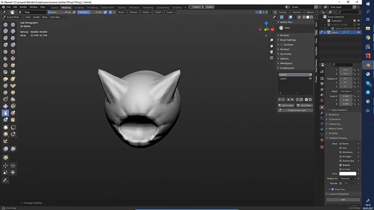Image resolution: width=374 pixels, height=210 pixels.
Task: Switch to the UV Editing workspace tab
Action: coord(92,8)
